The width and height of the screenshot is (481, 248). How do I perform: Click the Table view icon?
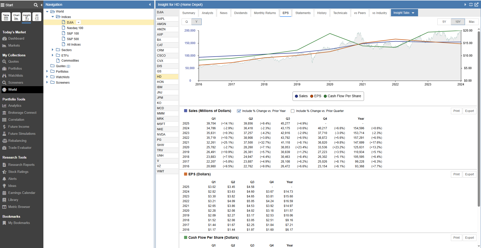[6, 17]
